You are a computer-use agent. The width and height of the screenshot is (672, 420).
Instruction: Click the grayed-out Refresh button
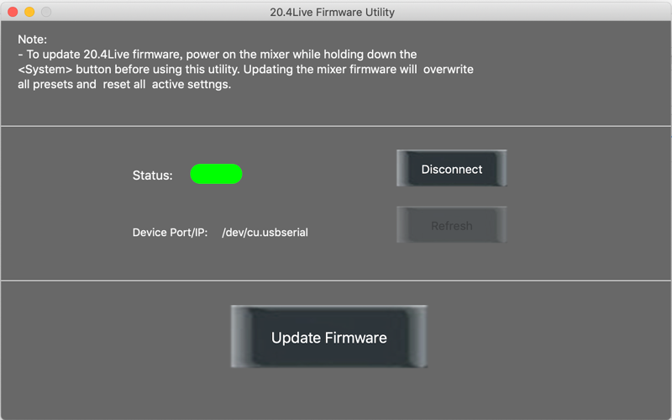tap(452, 225)
